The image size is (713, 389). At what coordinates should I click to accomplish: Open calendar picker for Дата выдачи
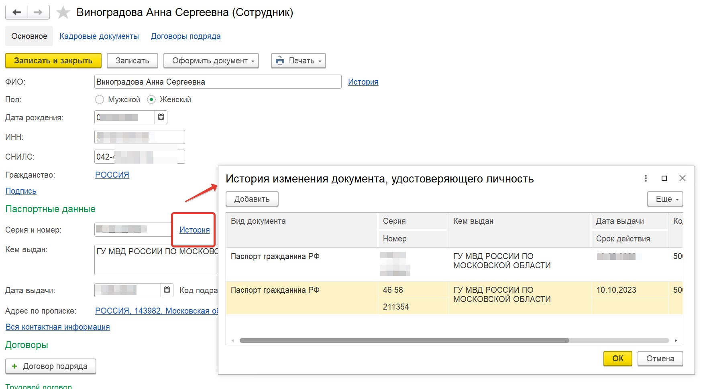(x=167, y=290)
